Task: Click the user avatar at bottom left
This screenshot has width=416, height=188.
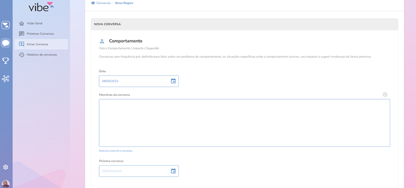Action: pos(6,184)
